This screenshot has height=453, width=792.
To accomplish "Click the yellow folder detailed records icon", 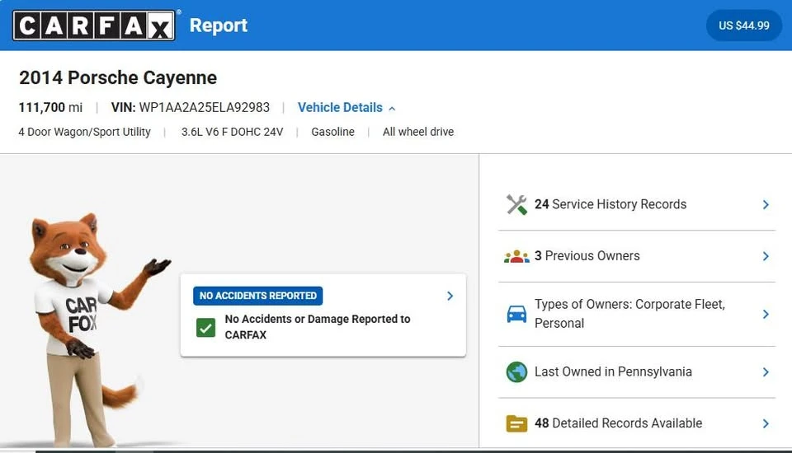I will tap(516, 423).
